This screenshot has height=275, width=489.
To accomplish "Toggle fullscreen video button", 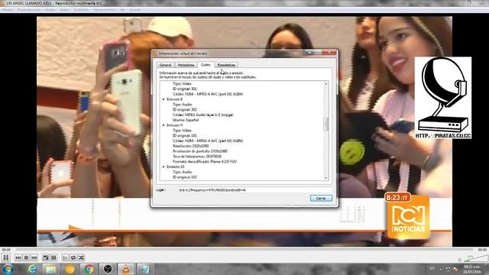I will pos(46,257).
